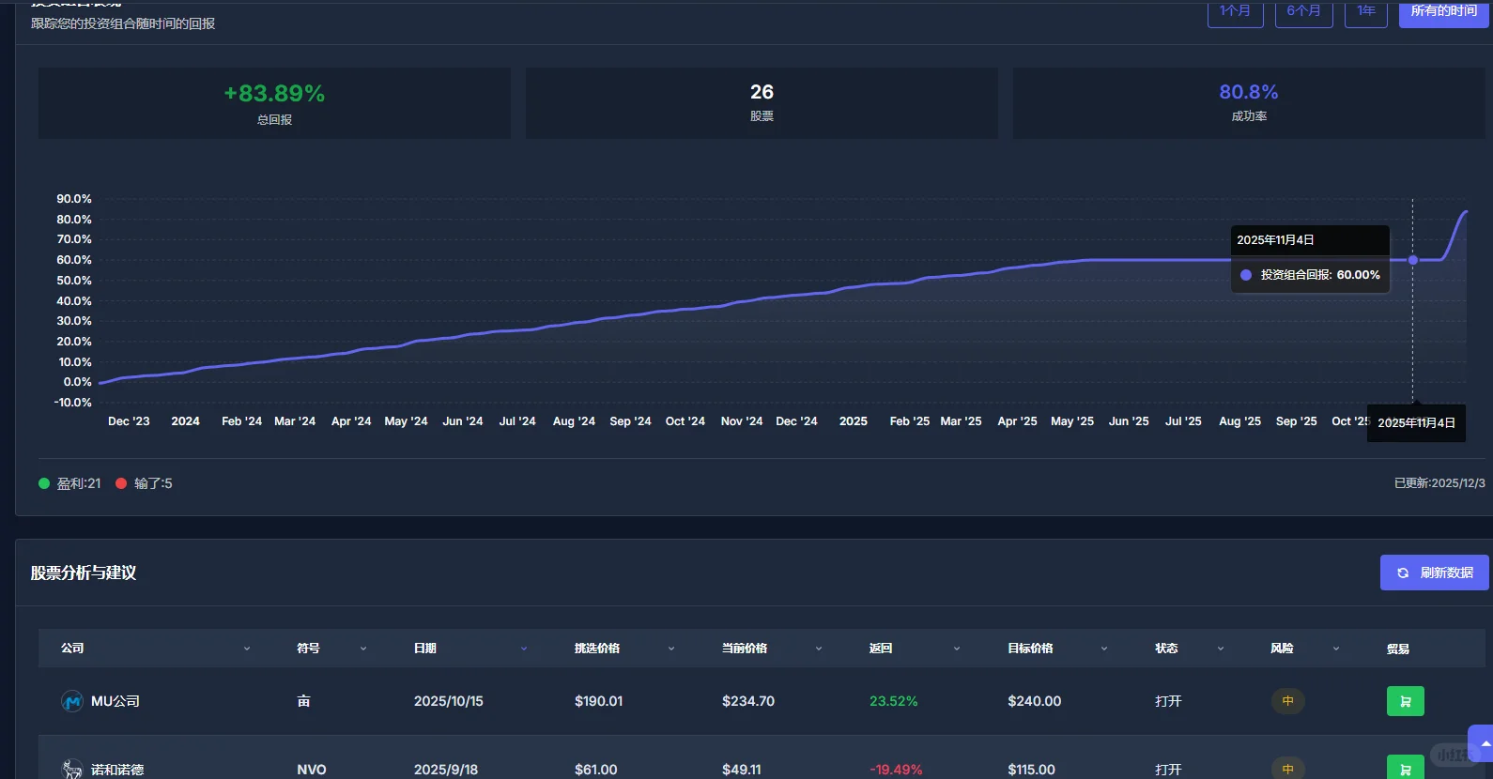Click the date 2025/10/15 cell
This screenshot has width=1493, height=779.
[449, 701]
